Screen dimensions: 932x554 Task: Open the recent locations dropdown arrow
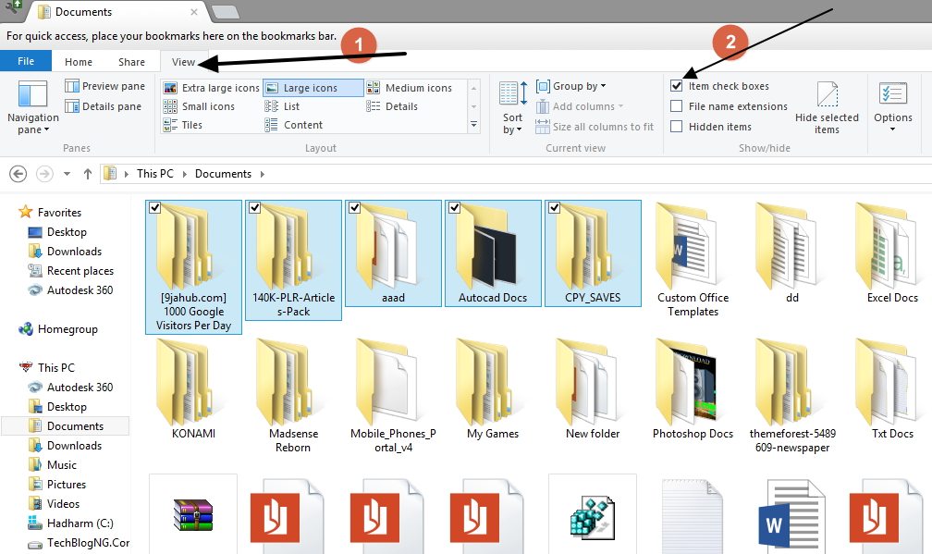coord(67,174)
